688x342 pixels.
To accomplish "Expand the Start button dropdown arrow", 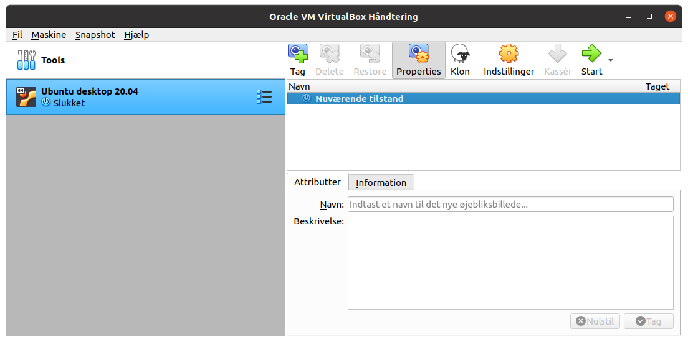I will 610,60.
